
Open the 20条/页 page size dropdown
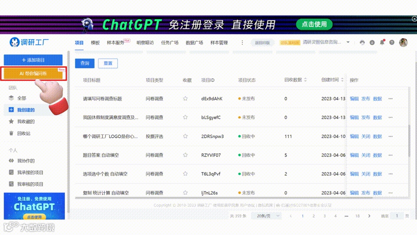(x=267, y=216)
